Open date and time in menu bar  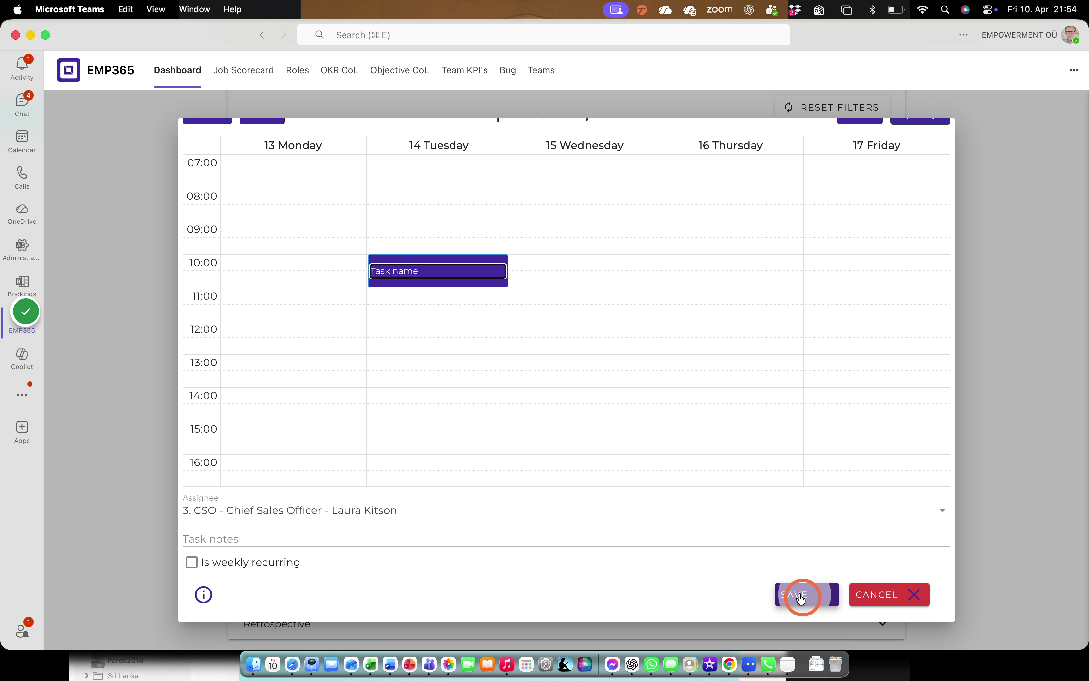pyautogui.click(x=1042, y=9)
